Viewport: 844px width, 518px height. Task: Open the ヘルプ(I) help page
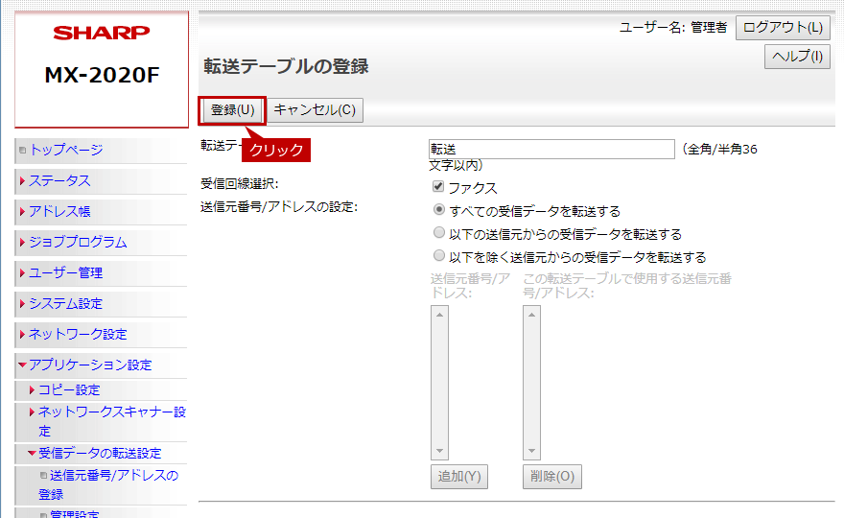797,57
